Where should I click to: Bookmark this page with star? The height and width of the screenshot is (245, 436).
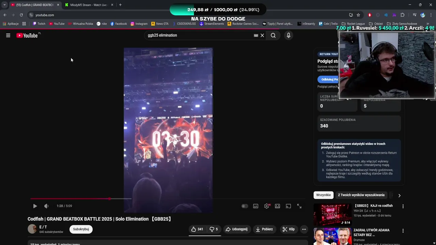pyautogui.click(x=358, y=15)
